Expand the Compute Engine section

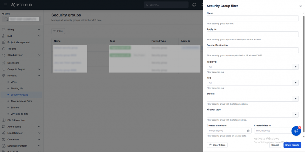(39, 69)
